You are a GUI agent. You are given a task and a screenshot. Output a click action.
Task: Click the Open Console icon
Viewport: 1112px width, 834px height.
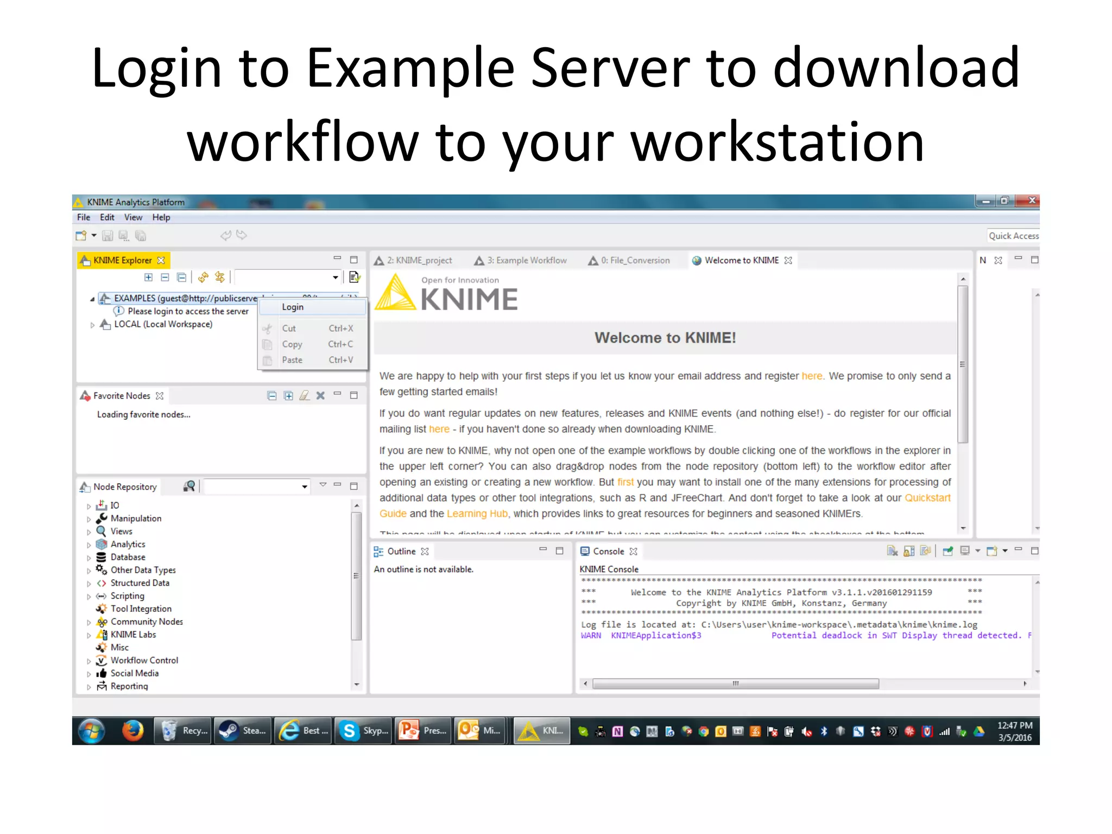991,551
